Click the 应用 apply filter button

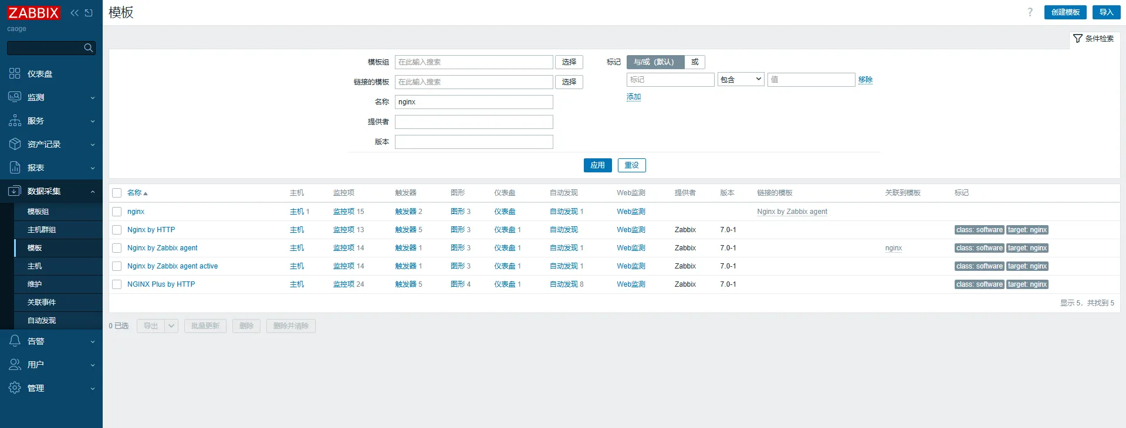click(x=598, y=165)
